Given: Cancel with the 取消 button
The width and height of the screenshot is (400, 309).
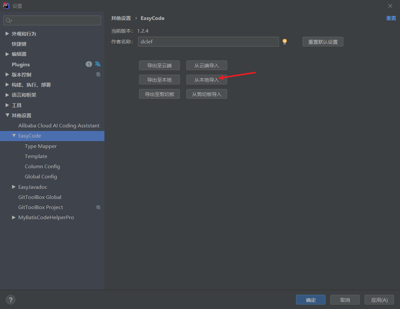Looking at the screenshot, I should click(x=345, y=300).
